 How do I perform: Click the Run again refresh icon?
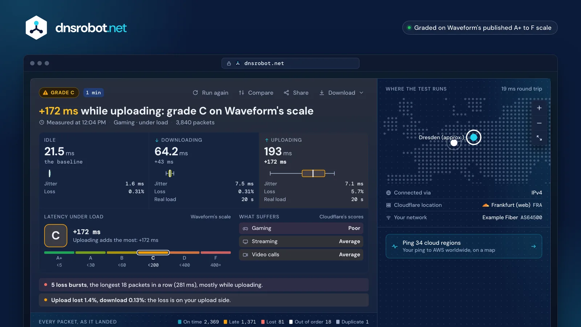tap(195, 93)
